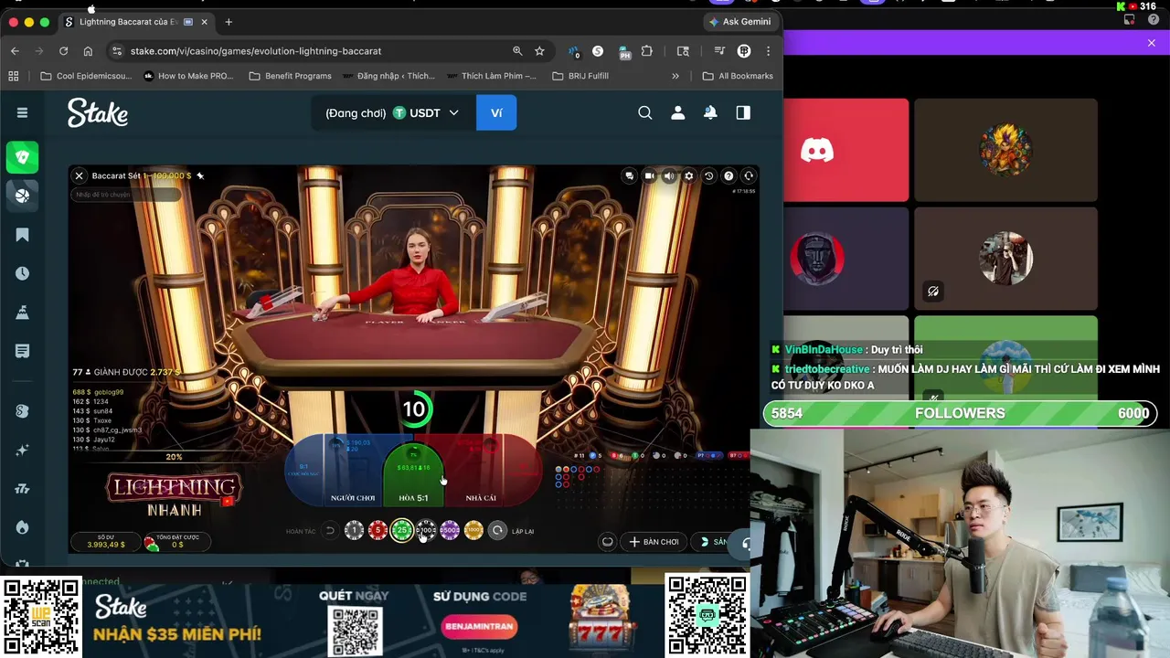
Task: Click the browser back arrow
Action: [15, 51]
